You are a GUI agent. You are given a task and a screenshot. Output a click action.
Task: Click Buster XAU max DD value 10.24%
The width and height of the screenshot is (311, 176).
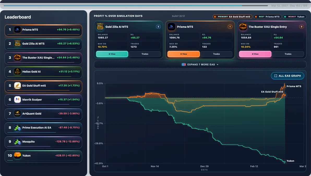pos(246,47)
